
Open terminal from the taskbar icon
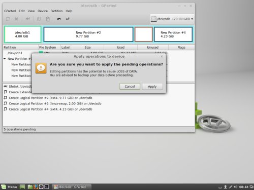click(47, 186)
